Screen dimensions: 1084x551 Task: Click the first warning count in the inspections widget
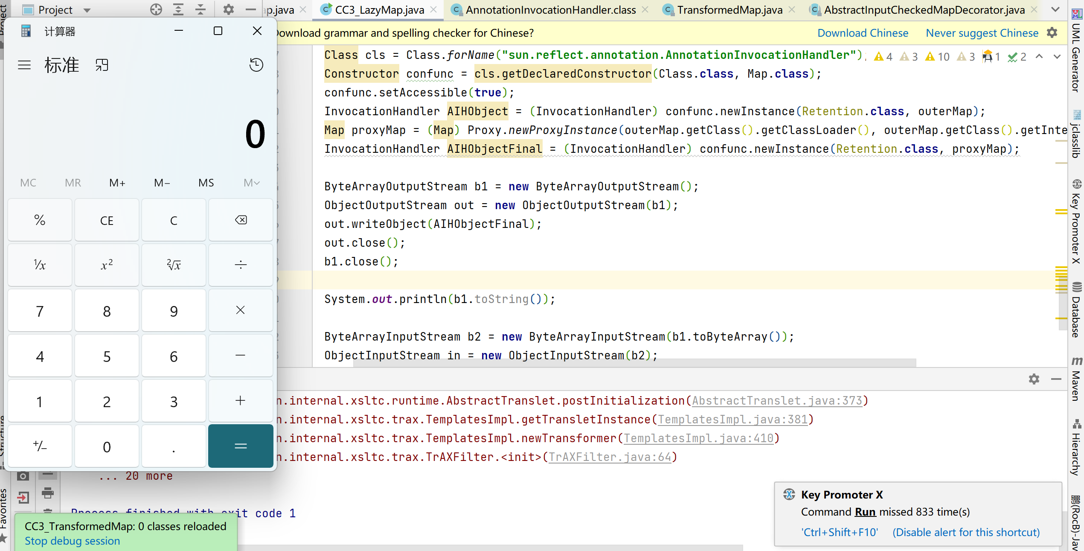point(883,56)
